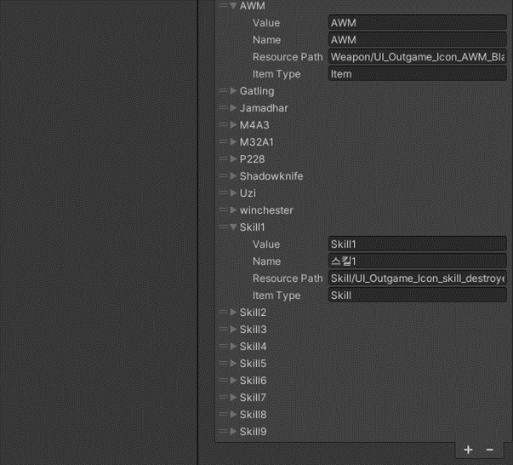Grab the drag handle beside P228
Viewport: 513px width, 465px height.
tap(223, 158)
